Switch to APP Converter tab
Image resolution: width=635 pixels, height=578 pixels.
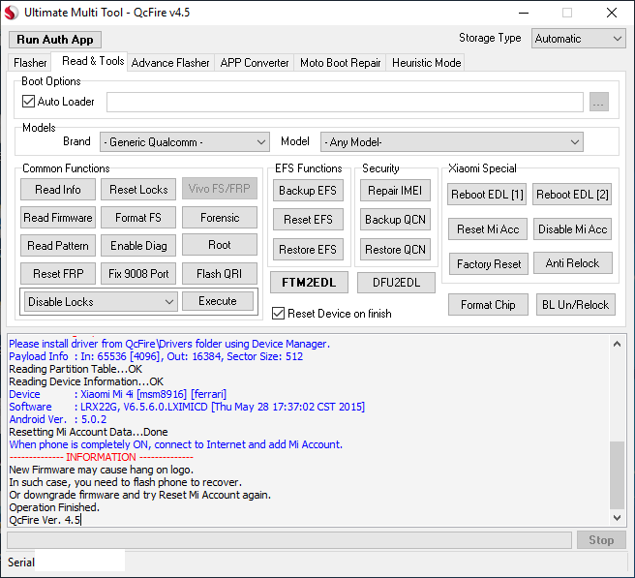[x=255, y=63]
